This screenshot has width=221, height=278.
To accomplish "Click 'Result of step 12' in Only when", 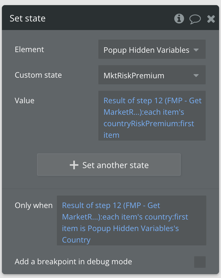I will pos(90,205).
